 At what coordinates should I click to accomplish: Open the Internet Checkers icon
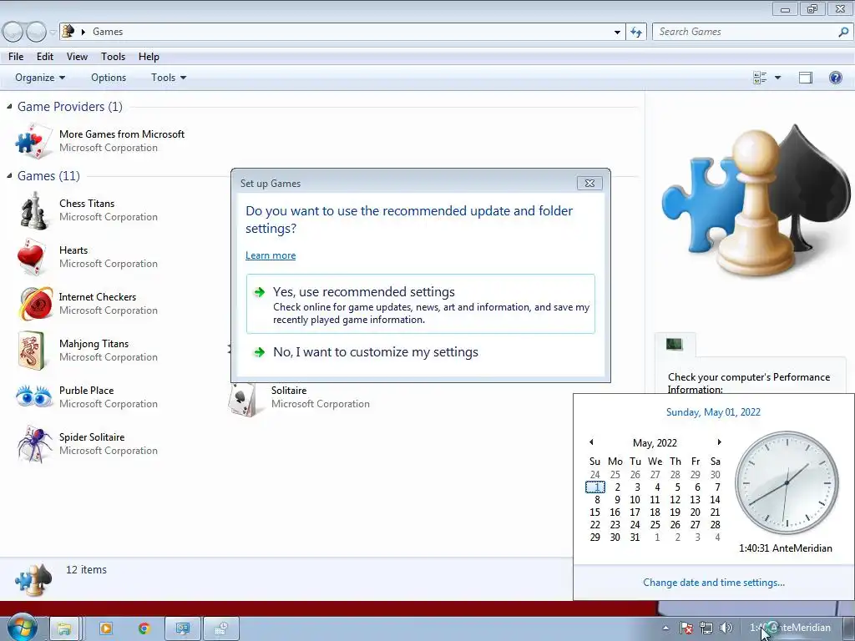coord(35,304)
